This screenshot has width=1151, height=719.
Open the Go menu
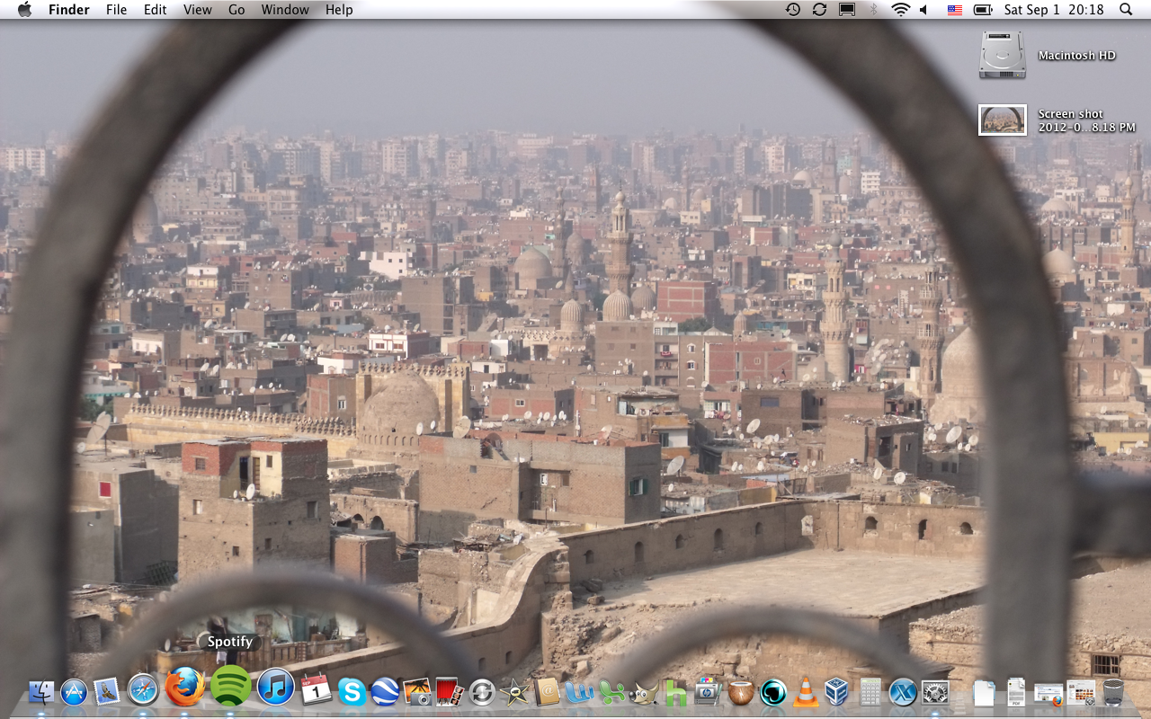point(236,10)
